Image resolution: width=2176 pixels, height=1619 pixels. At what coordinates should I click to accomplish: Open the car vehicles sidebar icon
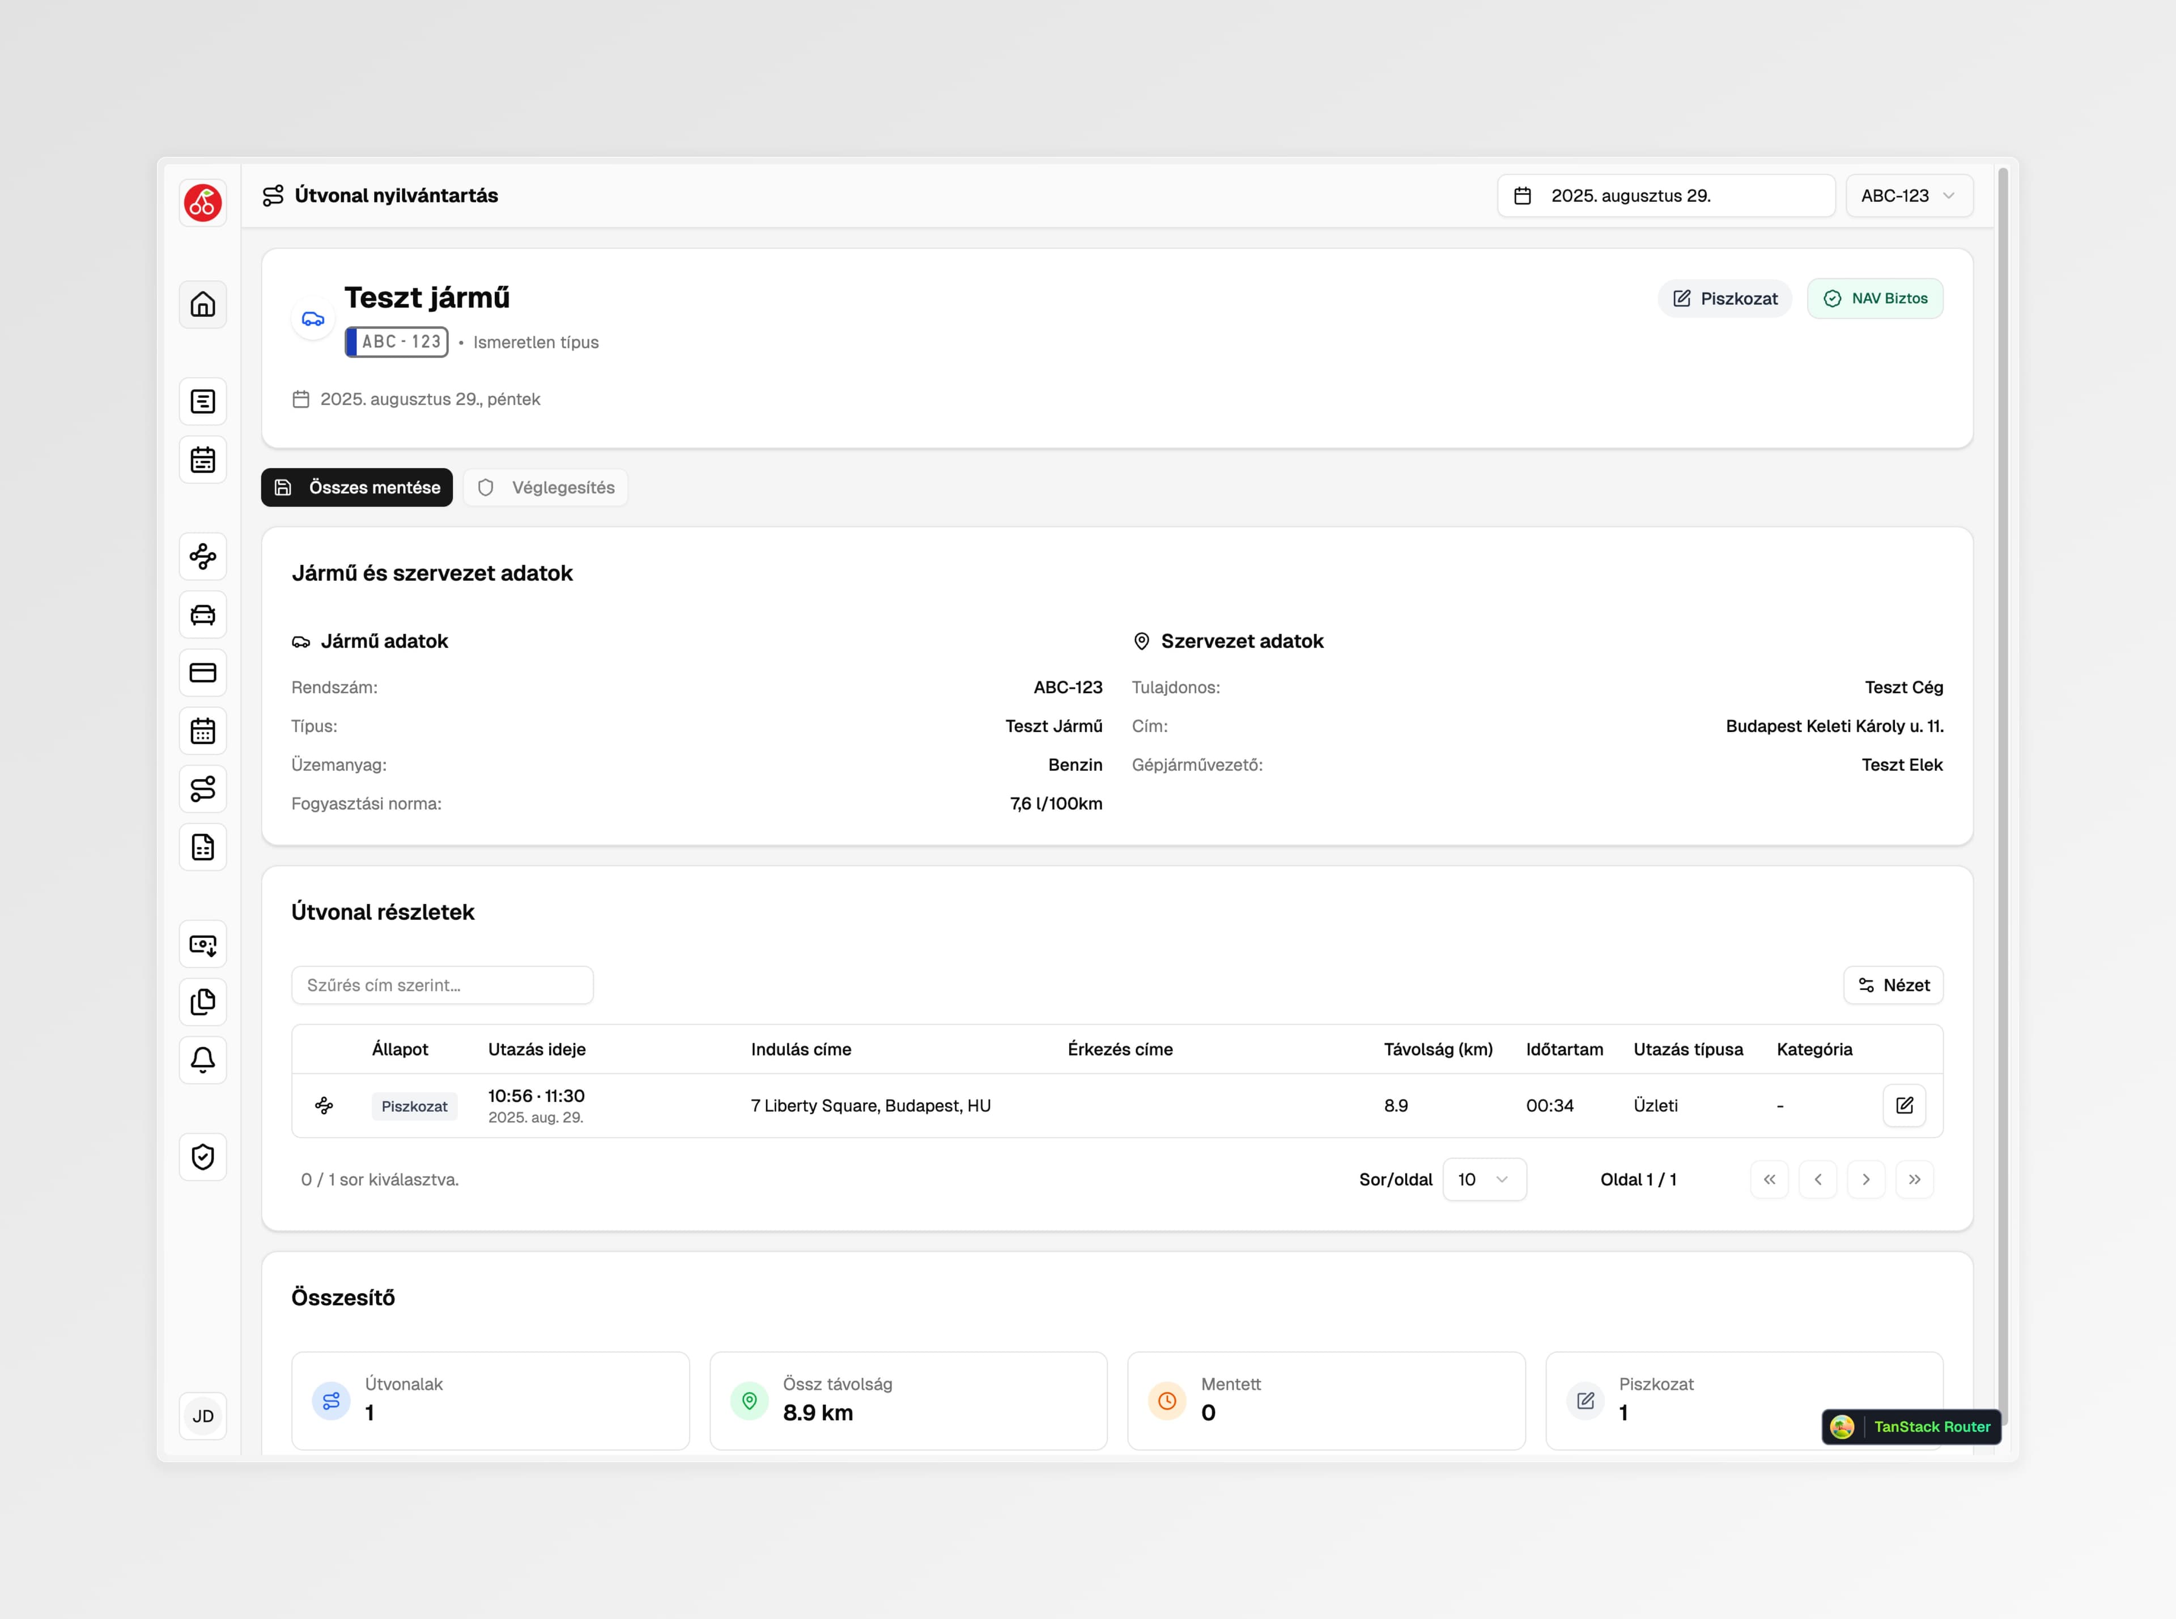203,615
